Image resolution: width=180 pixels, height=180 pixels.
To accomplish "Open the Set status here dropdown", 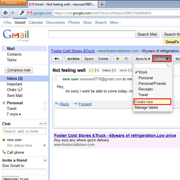I will [44, 145].
